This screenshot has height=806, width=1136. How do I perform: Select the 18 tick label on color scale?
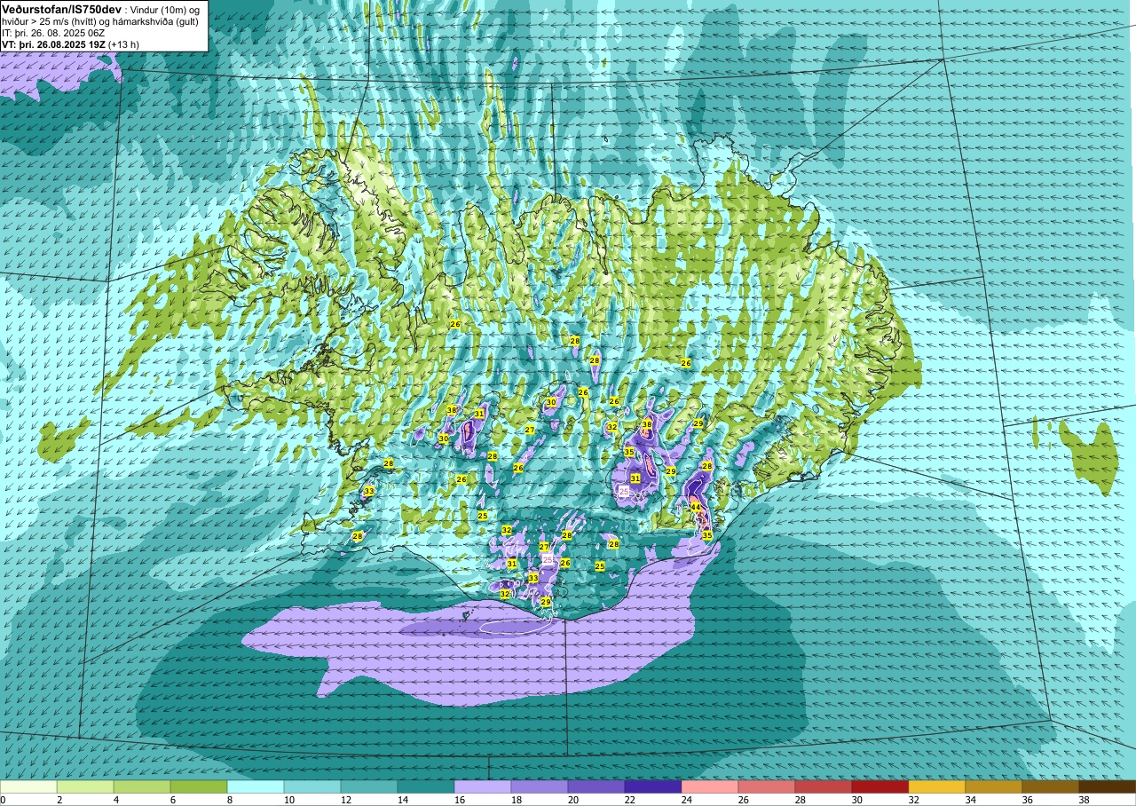(516, 800)
